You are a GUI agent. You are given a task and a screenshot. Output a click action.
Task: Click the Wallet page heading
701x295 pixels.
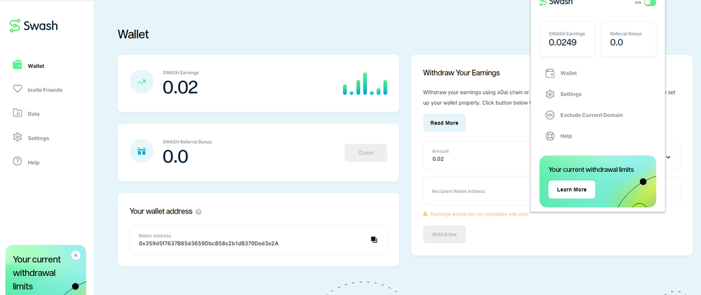[x=133, y=34]
